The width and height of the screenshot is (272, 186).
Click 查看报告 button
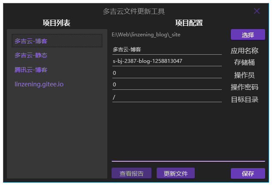point(131,173)
